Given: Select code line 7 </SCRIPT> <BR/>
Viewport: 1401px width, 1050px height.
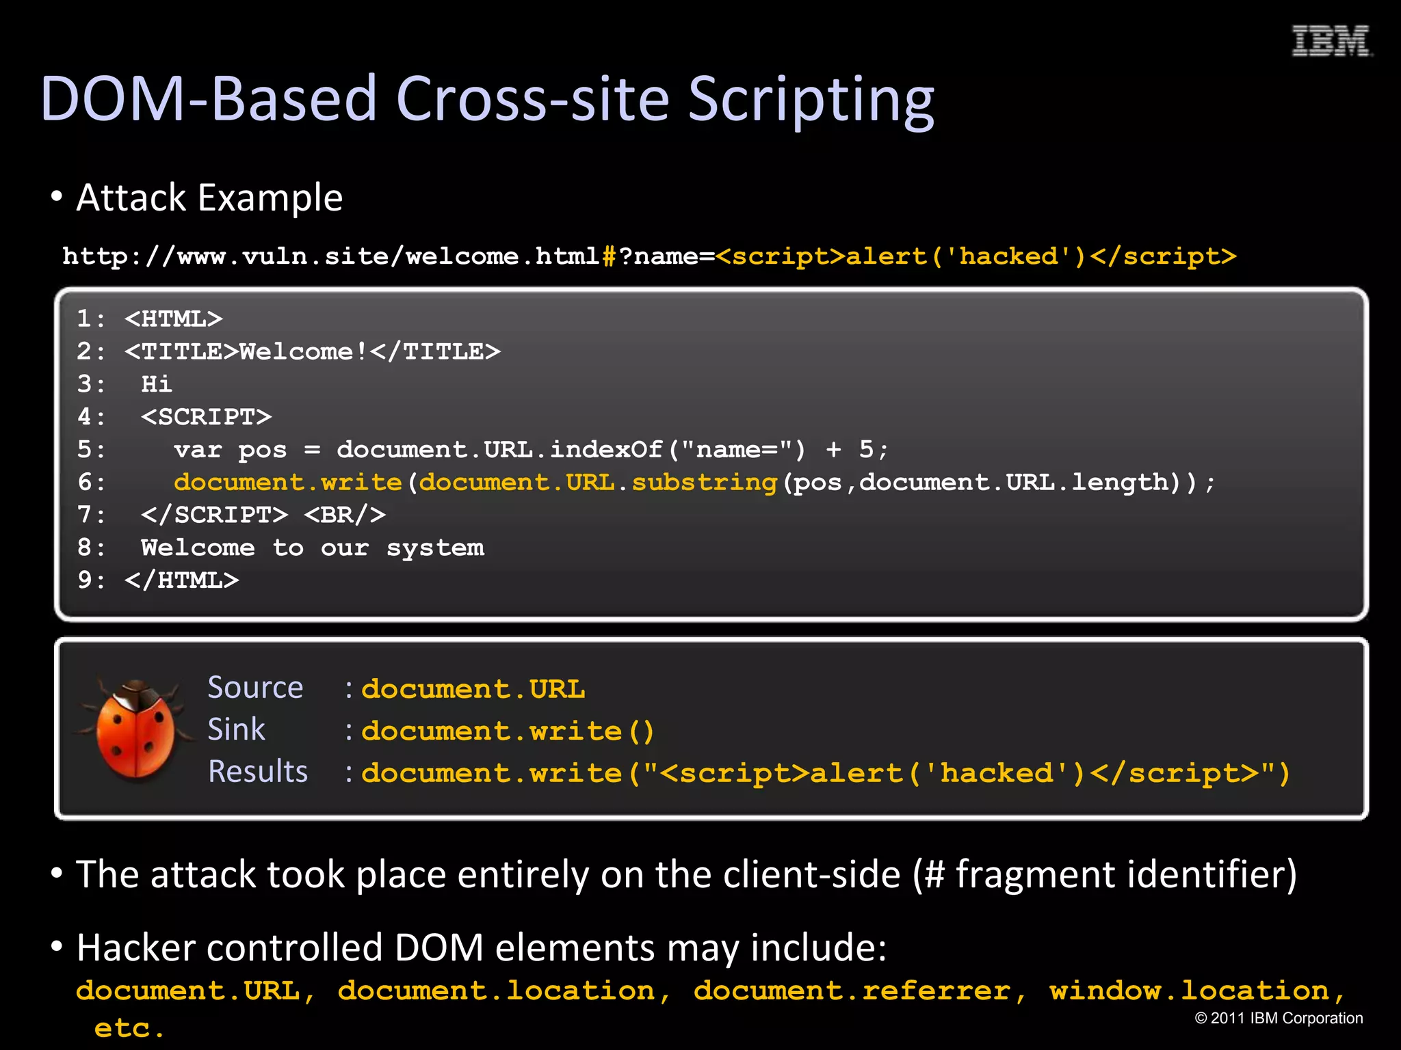Looking at the screenshot, I should point(232,515).
